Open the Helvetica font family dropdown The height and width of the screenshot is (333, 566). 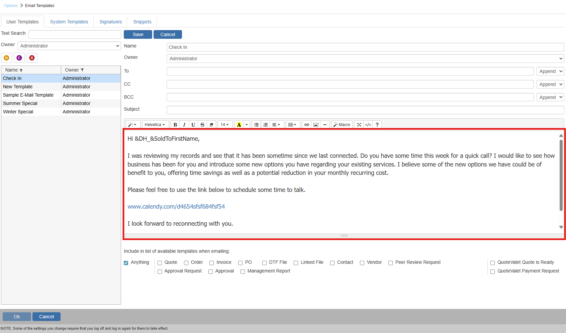click(155, 125)
